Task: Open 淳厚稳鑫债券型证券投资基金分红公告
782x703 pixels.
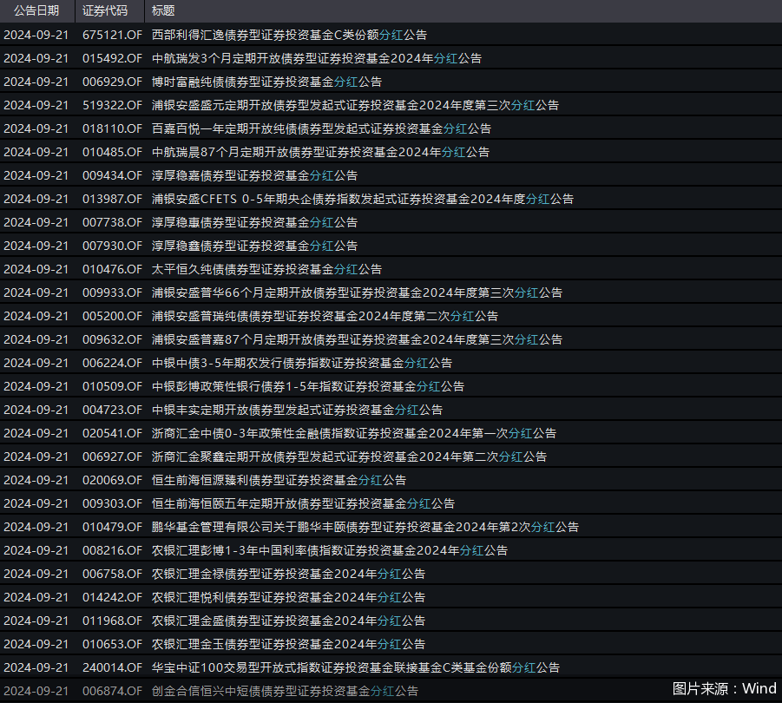Action: 254,246
